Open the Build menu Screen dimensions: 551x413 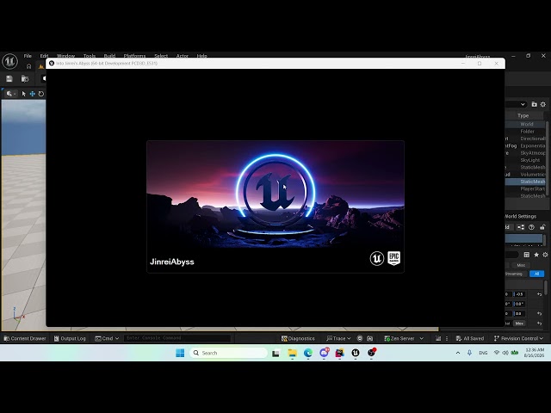tap(109, 56)
